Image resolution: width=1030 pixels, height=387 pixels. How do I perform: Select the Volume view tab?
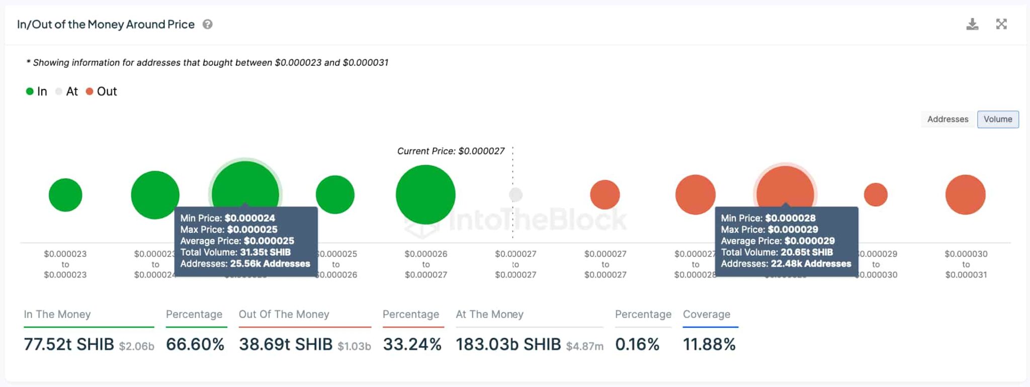pyautogui.click(x=997, y=119)
